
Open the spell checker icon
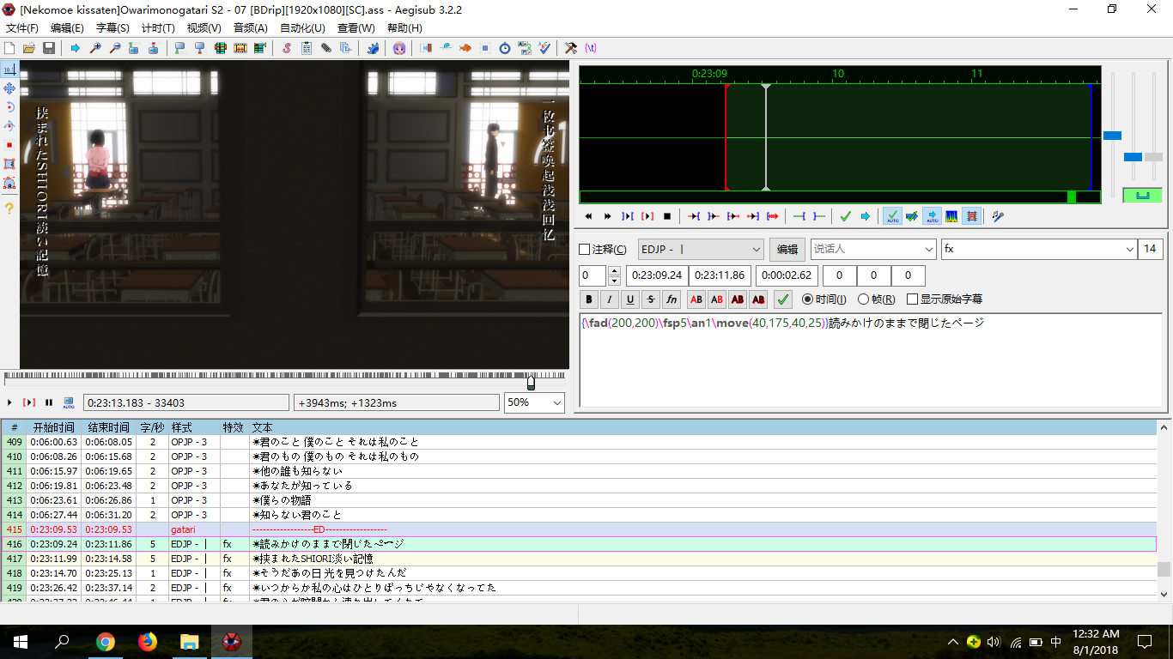click(x=544, y=48)
